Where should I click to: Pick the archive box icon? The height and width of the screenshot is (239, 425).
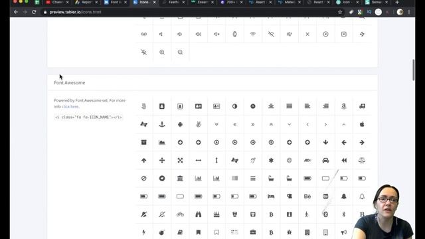[143, 142]
